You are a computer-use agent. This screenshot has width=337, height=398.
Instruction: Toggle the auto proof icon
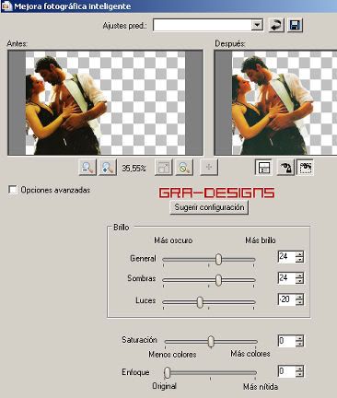pyautogui.click(x=305, y=168)
